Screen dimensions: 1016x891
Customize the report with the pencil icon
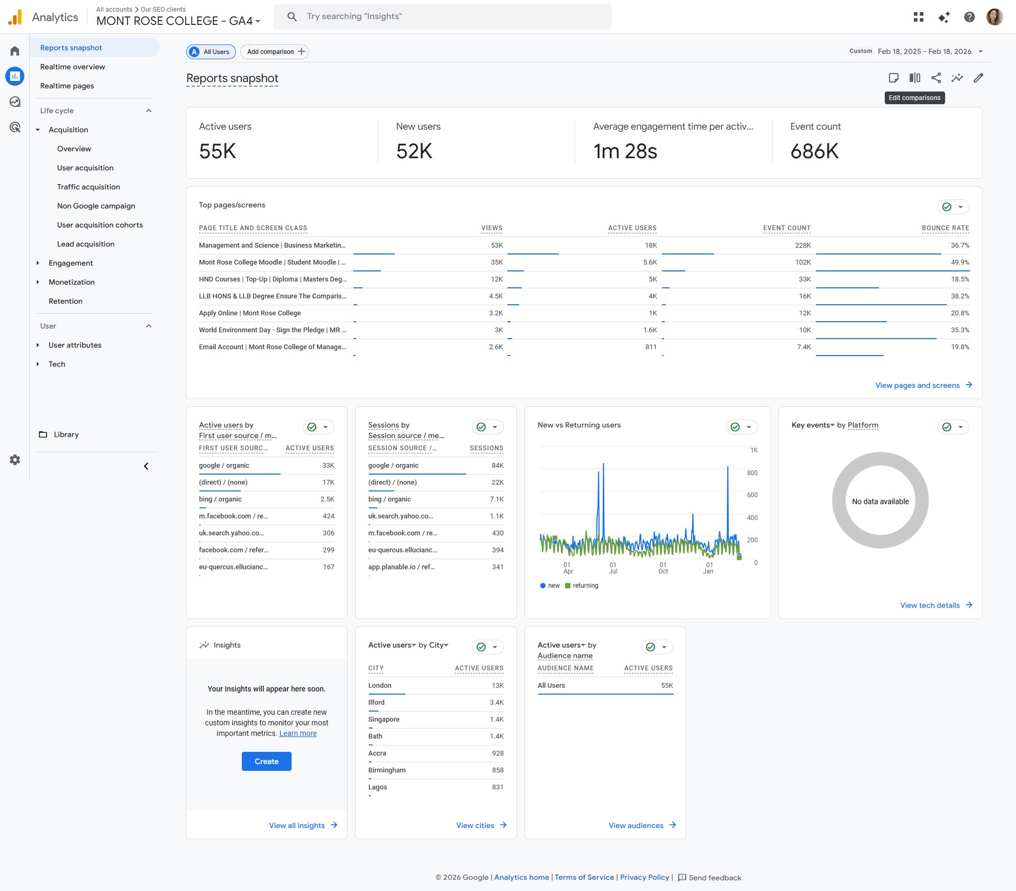[978, 78]
